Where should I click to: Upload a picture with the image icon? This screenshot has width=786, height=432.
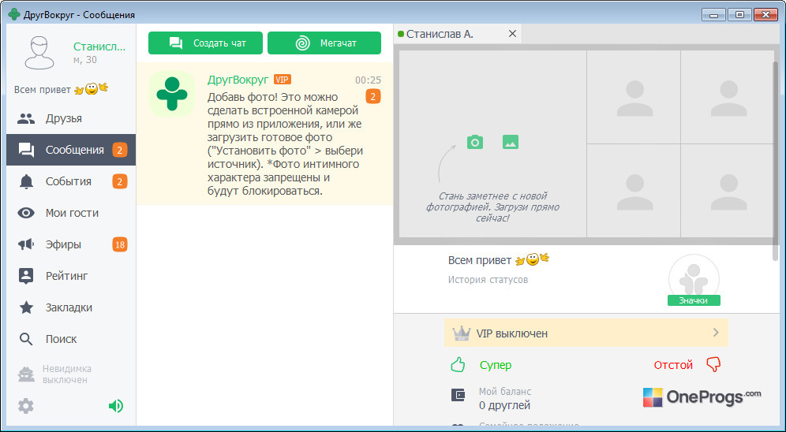pos(511,142)
